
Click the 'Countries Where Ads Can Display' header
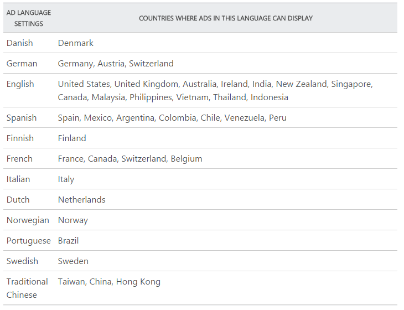tap(225, 18)
